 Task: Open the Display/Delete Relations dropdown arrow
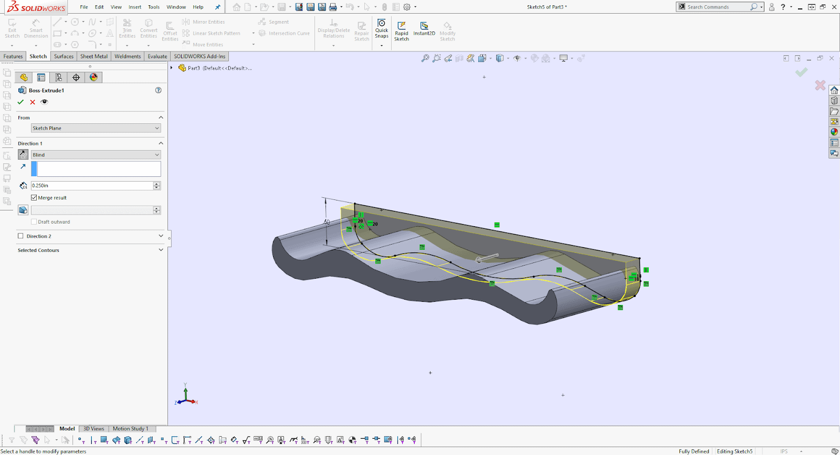(333, 46)
